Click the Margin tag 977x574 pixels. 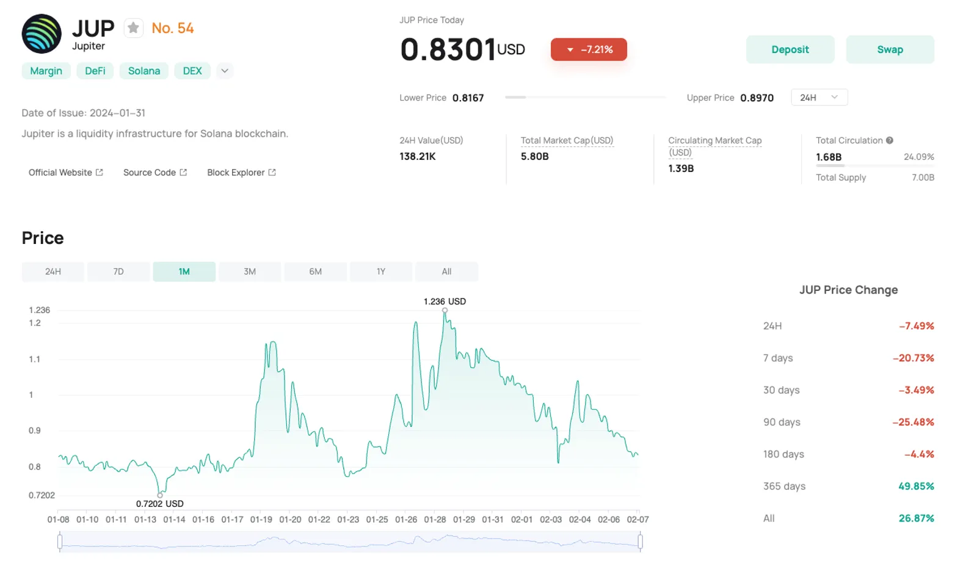click(x=46, y=71)
